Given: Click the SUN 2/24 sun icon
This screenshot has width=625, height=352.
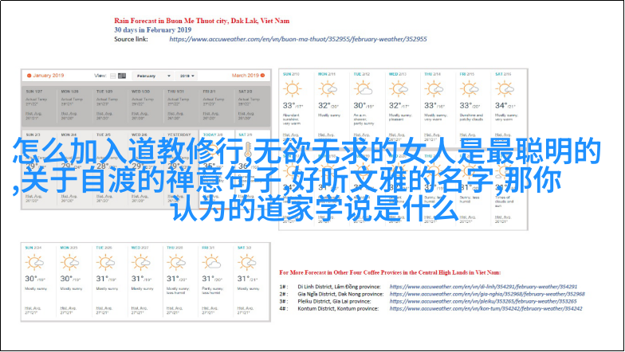Looking at the screenshot, I should point(36,264).
